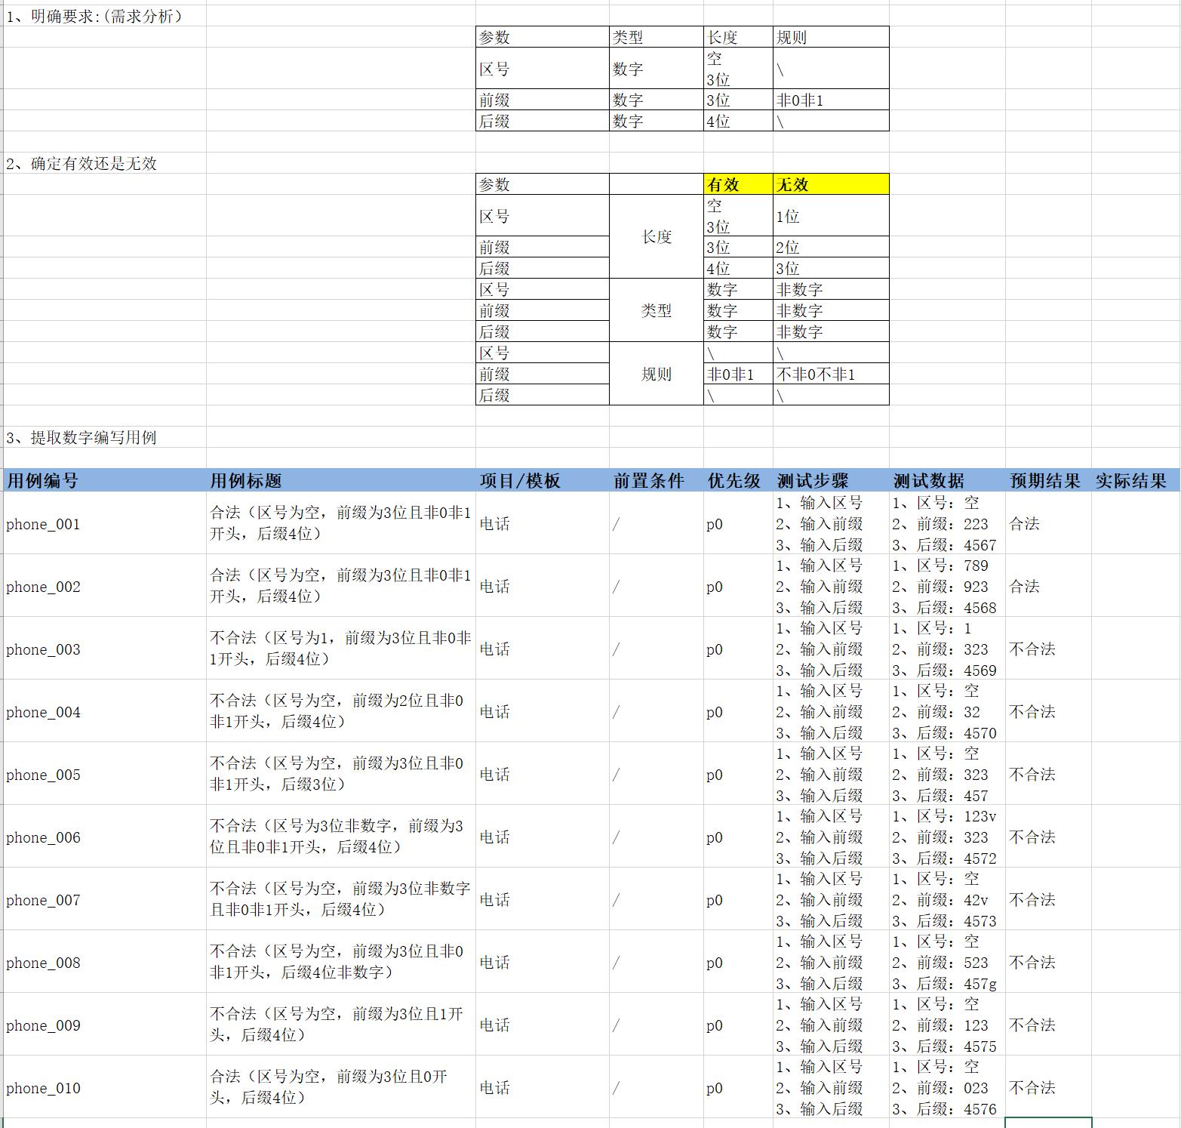Click the phone_006 test data cell with 123v
The height and width of the screenshot is (1128, 1181).
pyautogui.click(x=947, y=837)
